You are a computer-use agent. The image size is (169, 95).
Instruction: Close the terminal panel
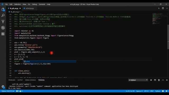(x=167, y=80)
